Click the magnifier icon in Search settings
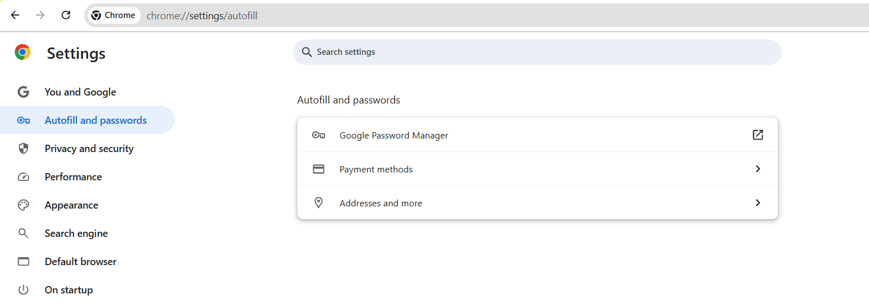 pyautogui.click(x=307, y=52)
